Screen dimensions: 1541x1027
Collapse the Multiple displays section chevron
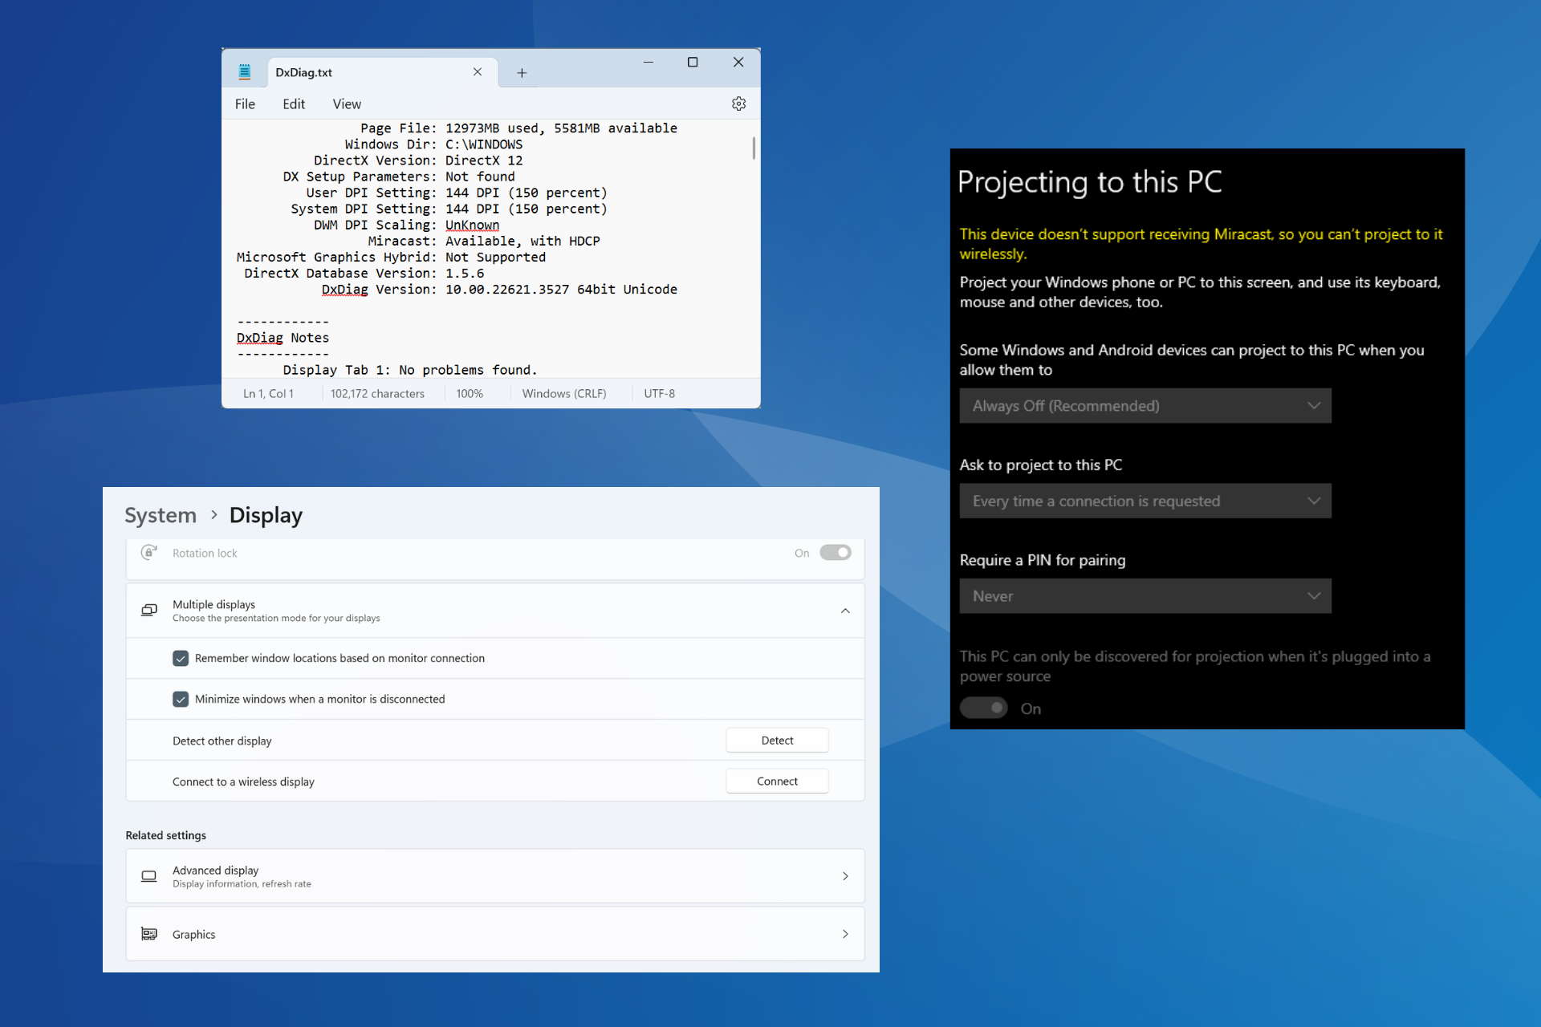845,611
